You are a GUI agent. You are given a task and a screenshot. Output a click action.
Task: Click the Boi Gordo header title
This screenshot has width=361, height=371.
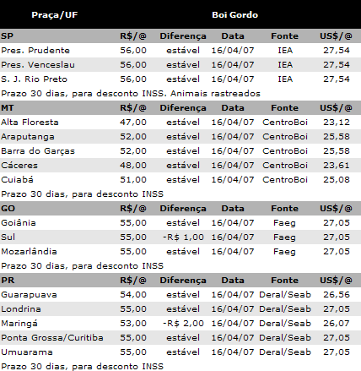coord(234,14)
